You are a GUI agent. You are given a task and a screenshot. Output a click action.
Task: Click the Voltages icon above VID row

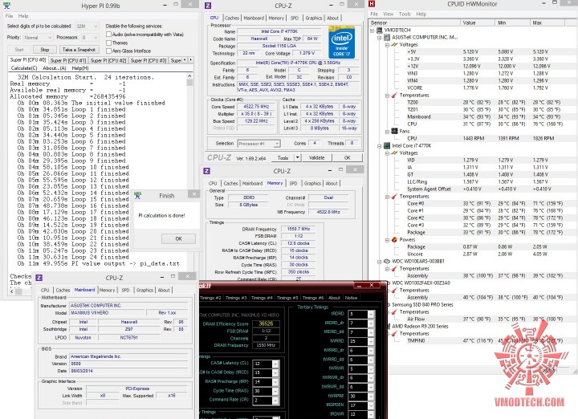coord(394,153)
